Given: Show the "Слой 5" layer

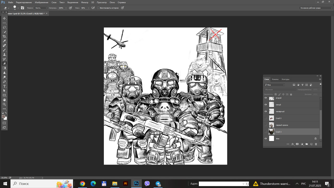Looking at the screenshot, I should tap(266, 118).
